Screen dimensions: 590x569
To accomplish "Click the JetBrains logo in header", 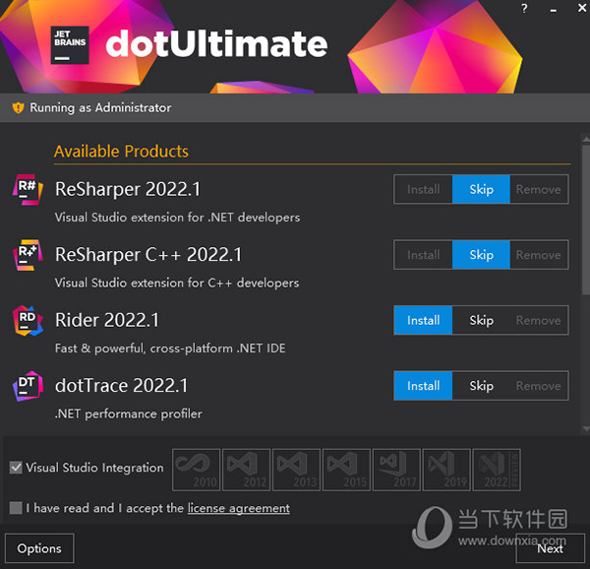I will click(71, 44).
